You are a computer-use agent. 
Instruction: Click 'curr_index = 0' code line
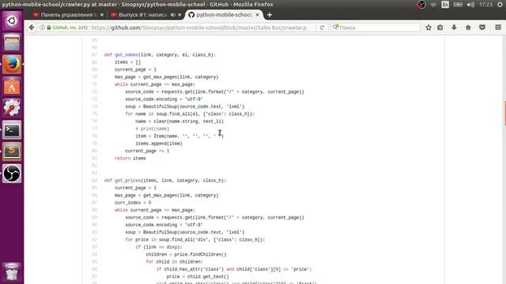coord(133,203)
